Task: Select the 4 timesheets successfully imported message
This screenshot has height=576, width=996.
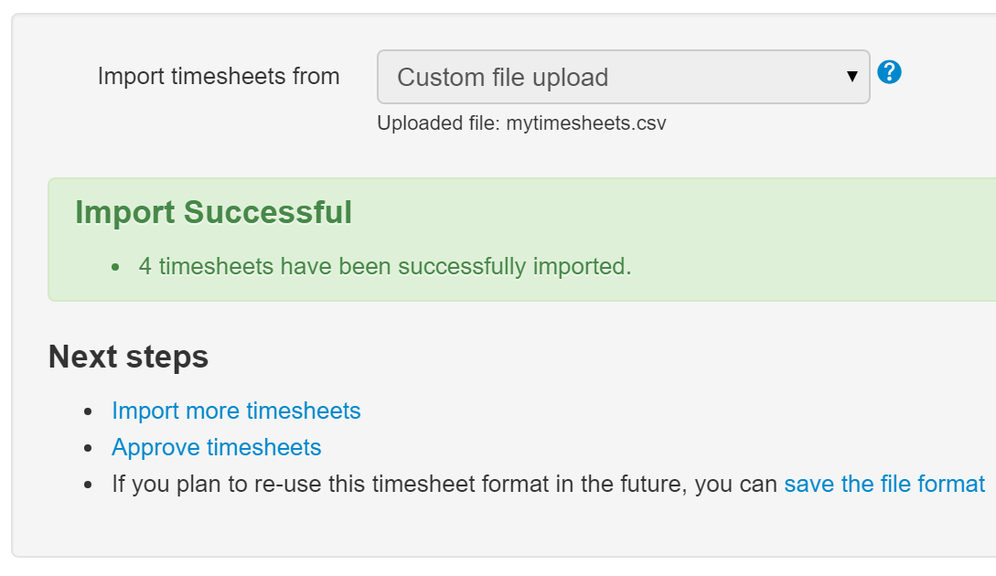Action: (385, 266)
